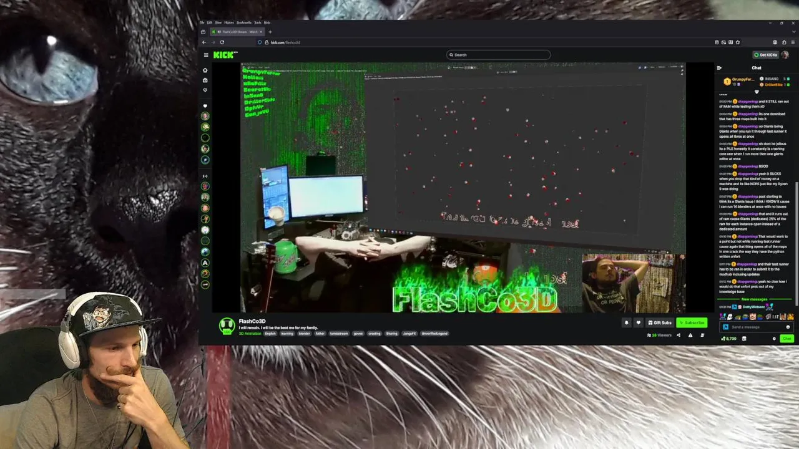Jump to New messages in chat
This screenshot has height=449, width=799.
tap(755, 299)
